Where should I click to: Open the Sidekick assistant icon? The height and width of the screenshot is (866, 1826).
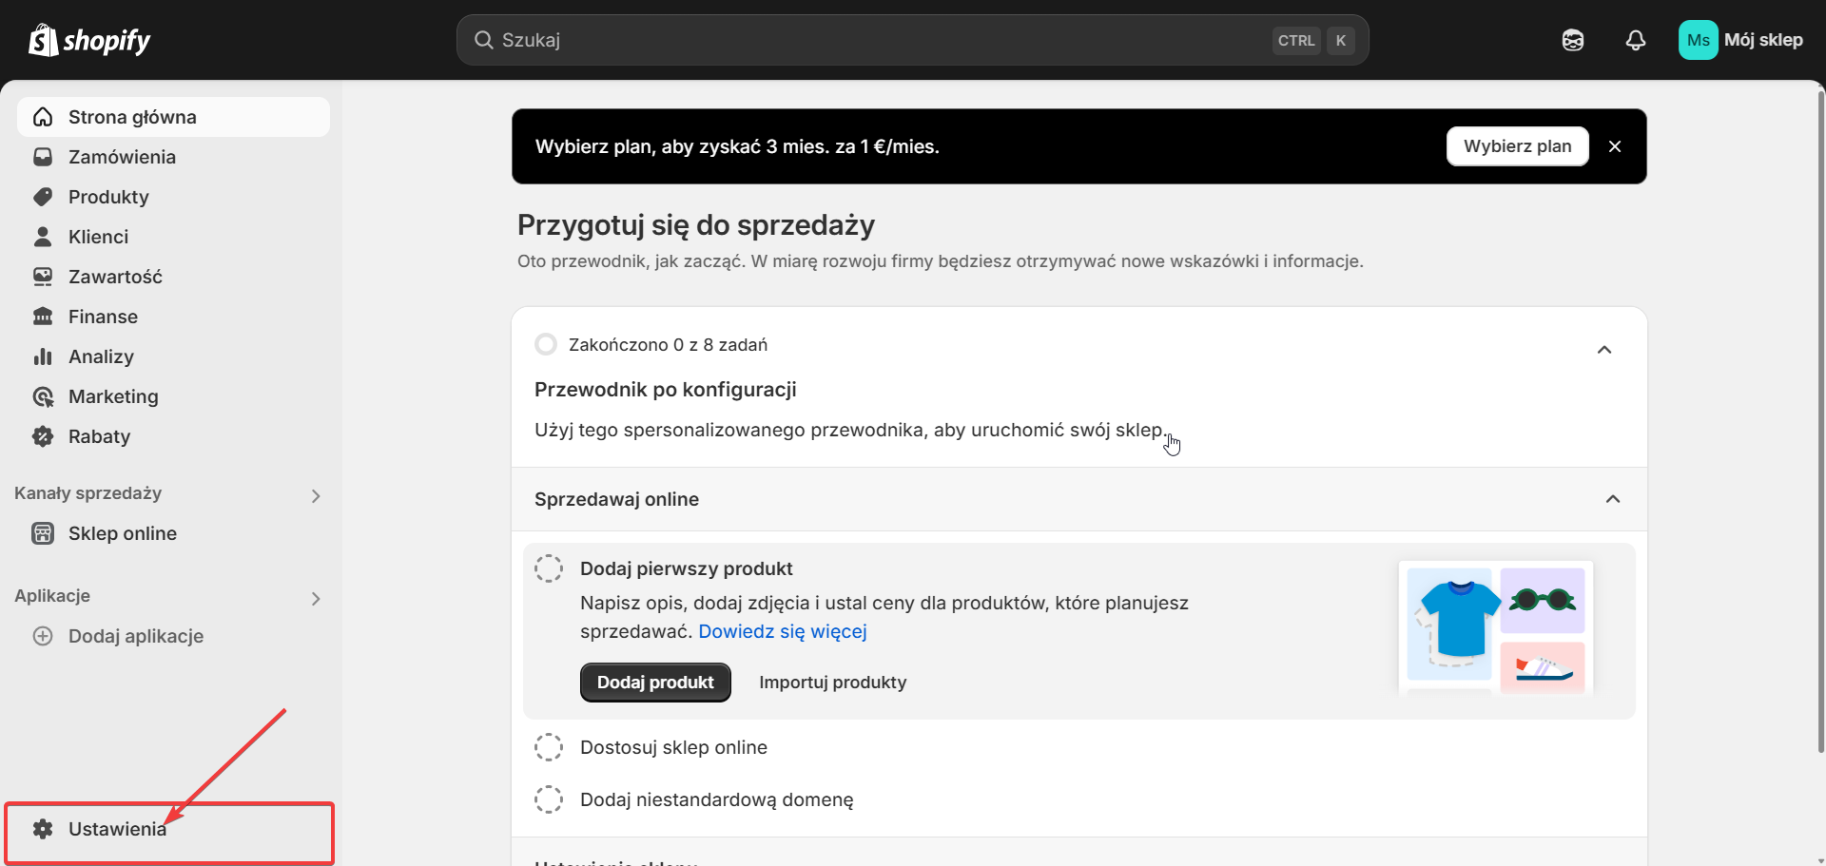coord(1573,40)
